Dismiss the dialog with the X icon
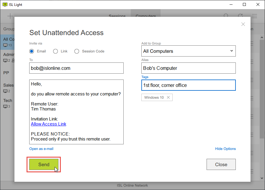The height and width of the screenshot is (190, 265). coord(243,24)
